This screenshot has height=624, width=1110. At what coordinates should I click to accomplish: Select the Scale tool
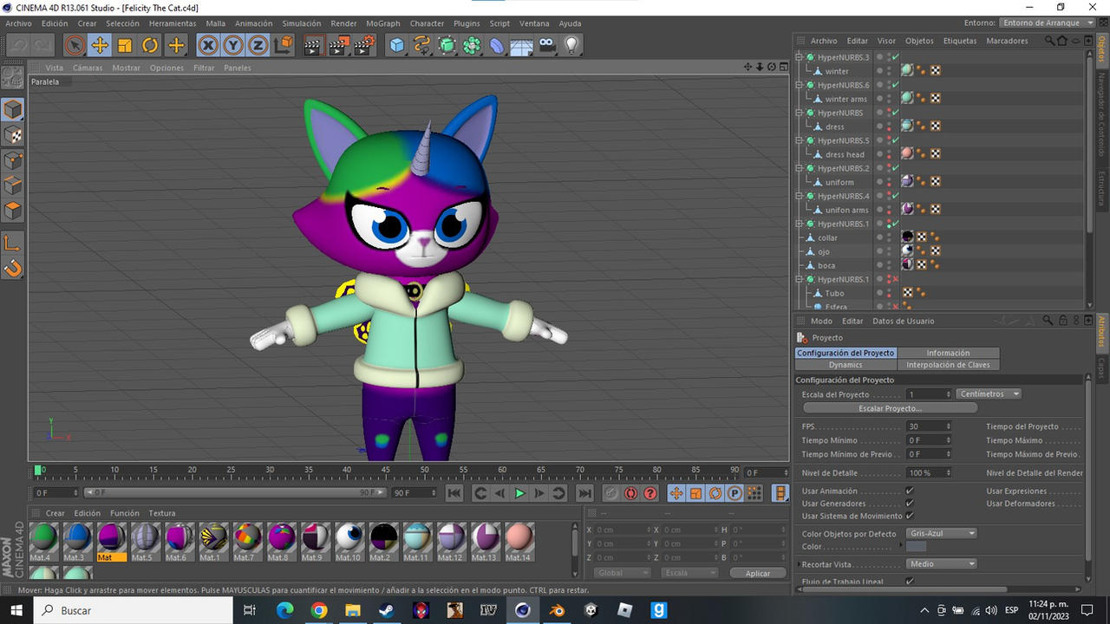125,44
